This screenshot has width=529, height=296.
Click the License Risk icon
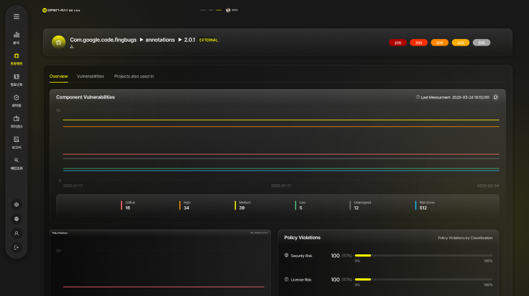pyautogui.click(x=286, y=279)
